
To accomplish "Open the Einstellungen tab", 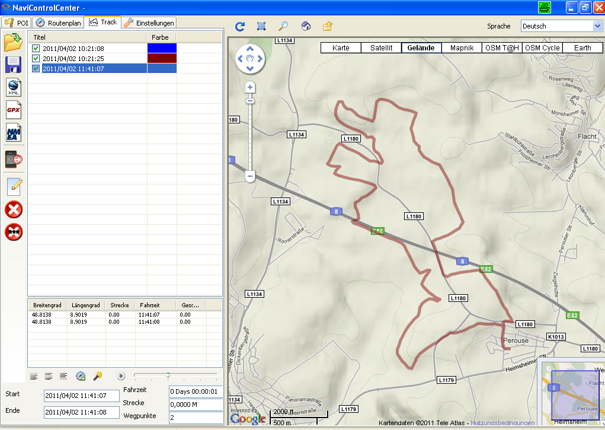I will [x=149, y=23].
